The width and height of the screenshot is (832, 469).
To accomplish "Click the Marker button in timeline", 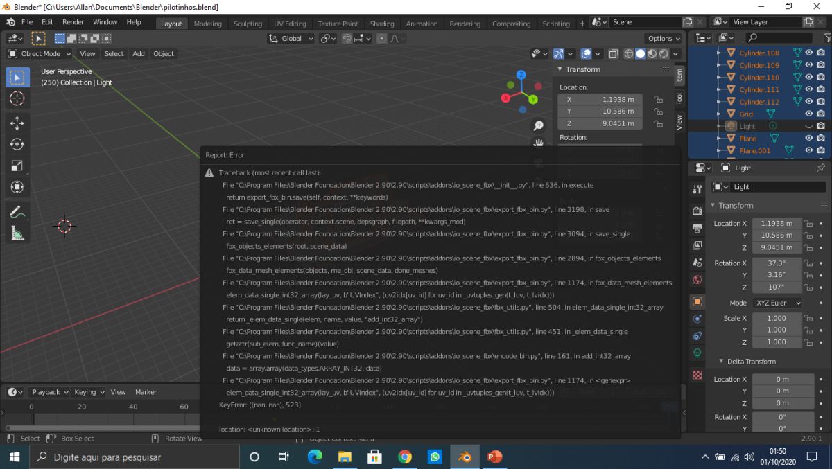I will tap(146, 392).
